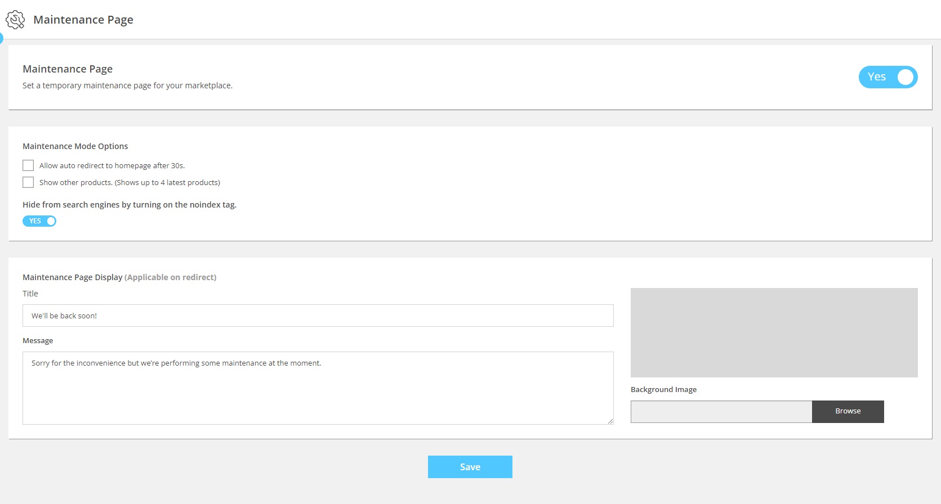941x504 pixels.
Task: Focus the Message text area
Action: click(x=318, y=388)
